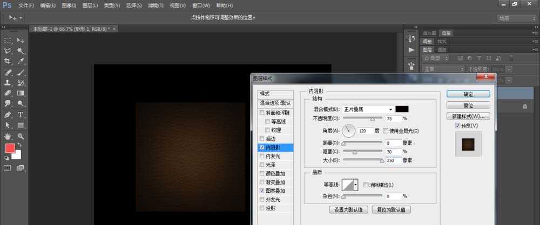Open the layer blend mode 正常 dropdown

click(443, 69)
